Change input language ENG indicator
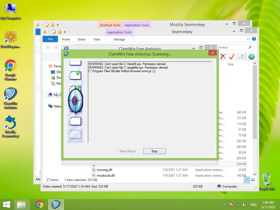 coord(253,205)
